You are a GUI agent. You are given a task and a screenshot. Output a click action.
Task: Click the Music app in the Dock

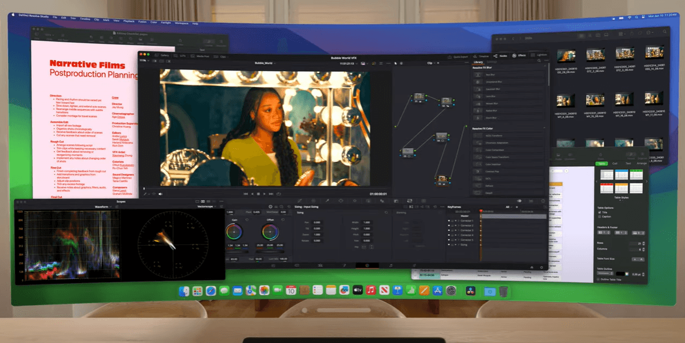(x=370, y=290)
